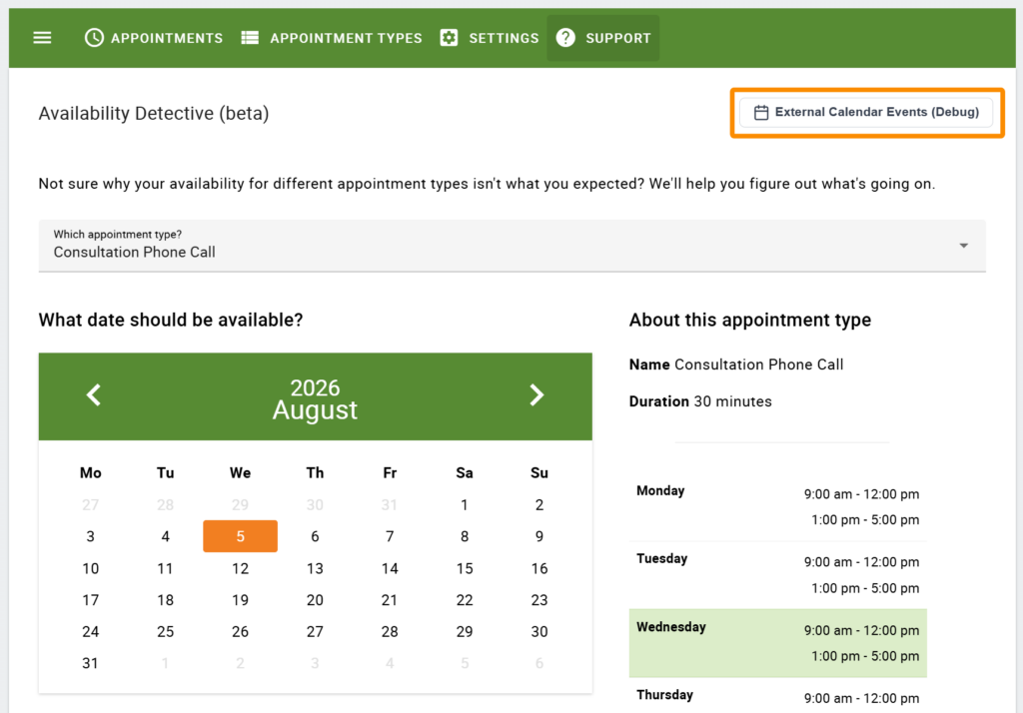
Task: Open the Consultation Phone Call selector
Action: [x=512, y=246]
